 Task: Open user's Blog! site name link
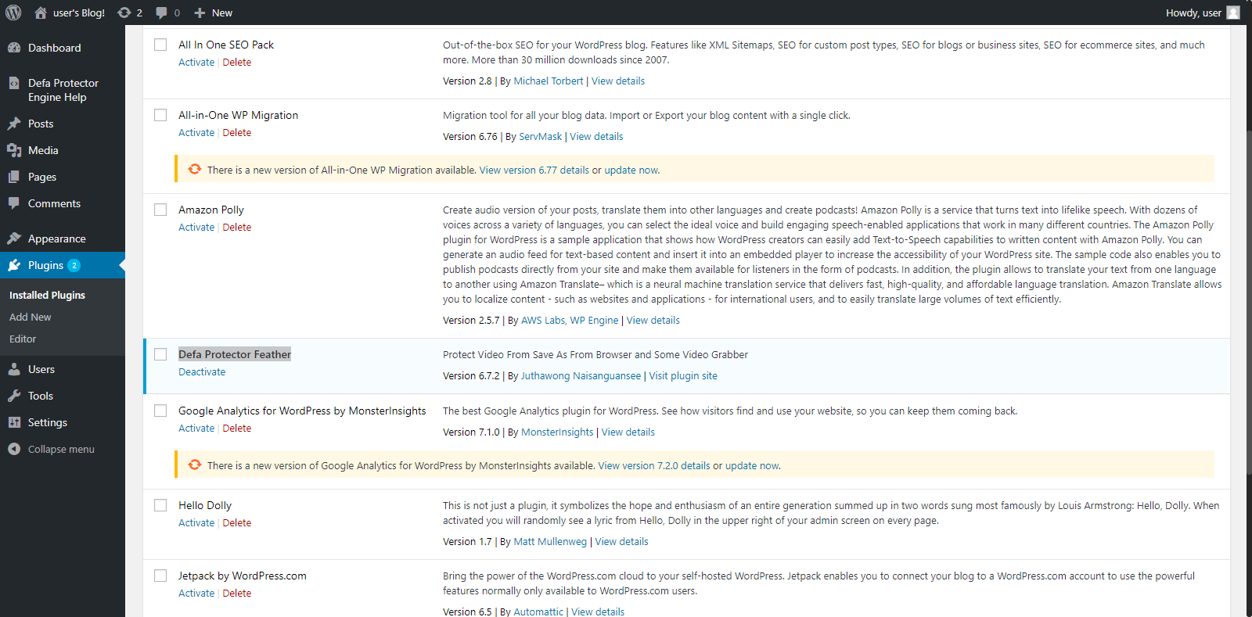[79, 13]
